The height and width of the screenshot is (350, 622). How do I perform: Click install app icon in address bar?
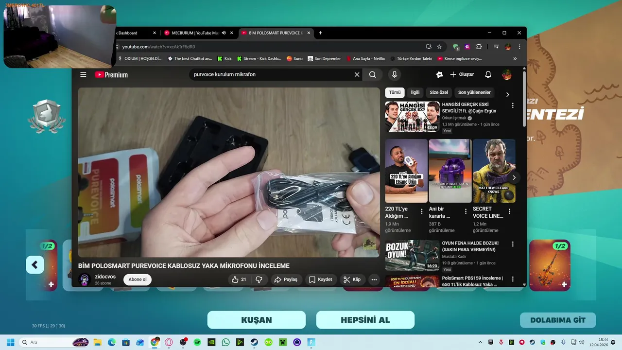[x=429, y=47]
